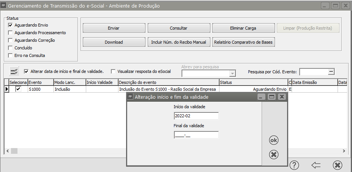Click the Início da validade date field

[196, 116]
